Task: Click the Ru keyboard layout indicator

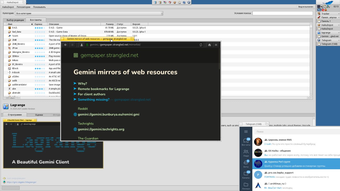Action: [x=319, y=10]
